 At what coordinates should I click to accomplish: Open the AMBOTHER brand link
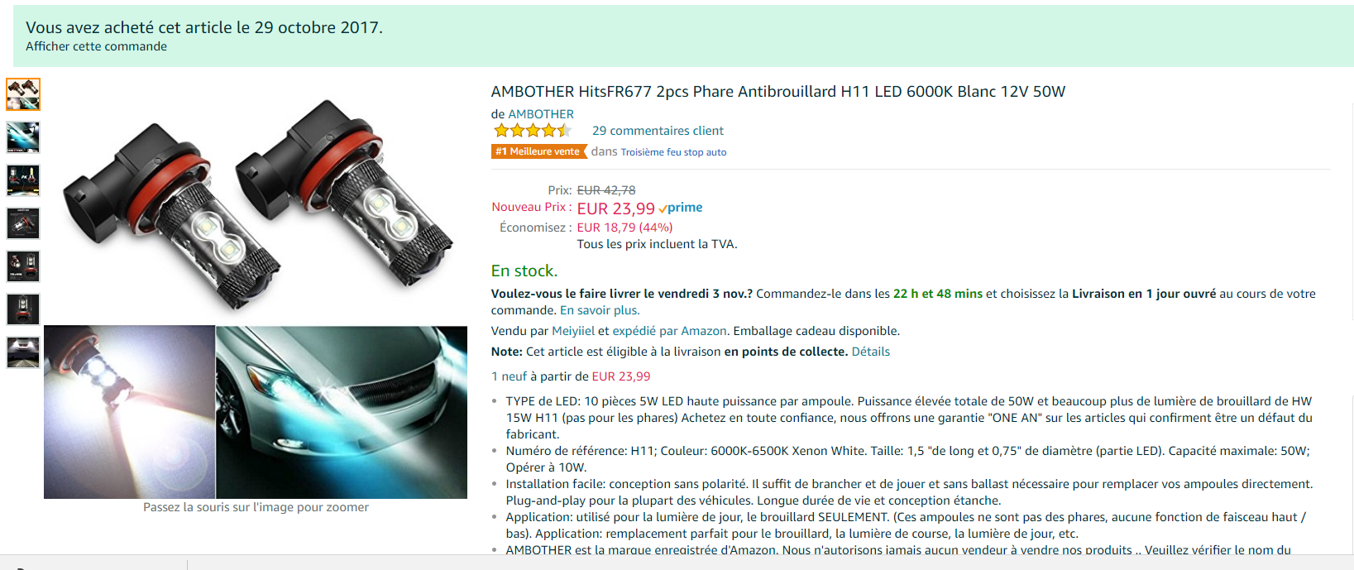click(541, 114)
